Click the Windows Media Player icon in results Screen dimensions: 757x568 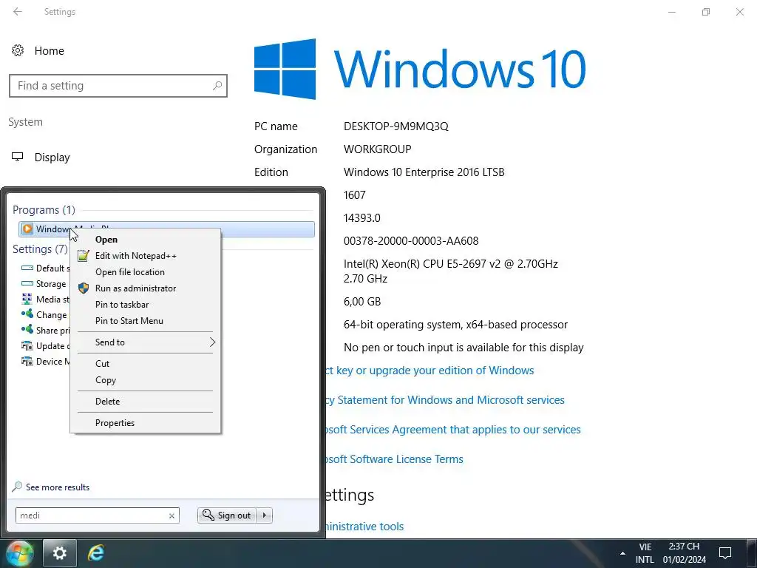(x=27, y=229)
